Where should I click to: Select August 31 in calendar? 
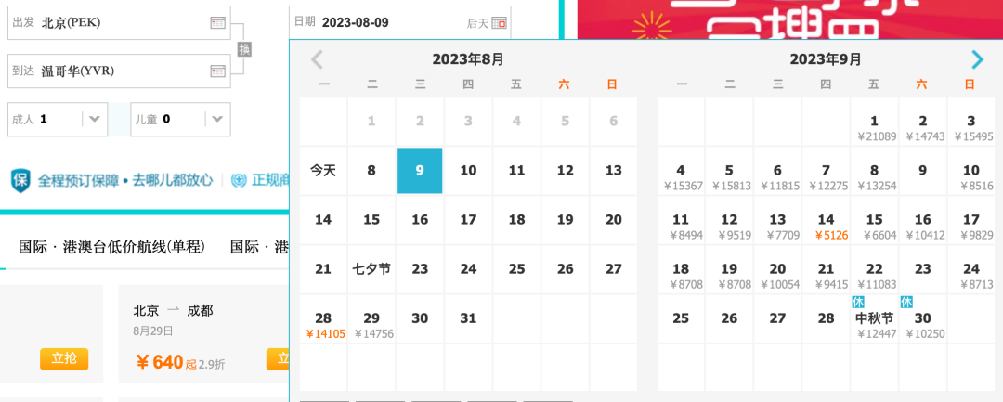(468, 318)
